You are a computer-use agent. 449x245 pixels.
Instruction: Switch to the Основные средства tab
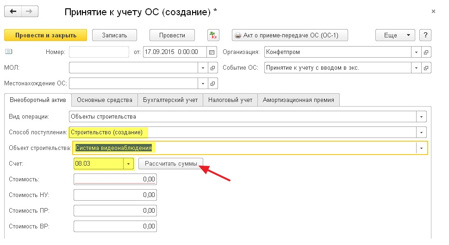(105, 100)
